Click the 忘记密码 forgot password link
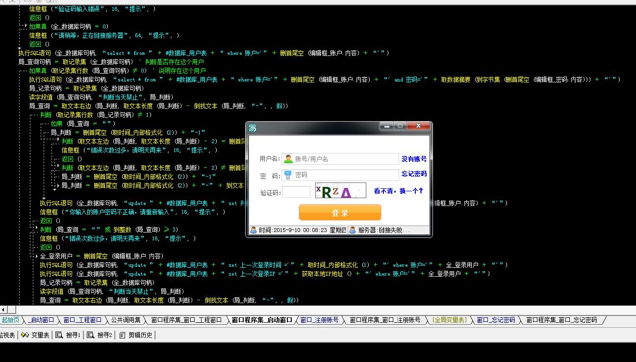Screen dimensions: 636x362 tap(414, 174)
